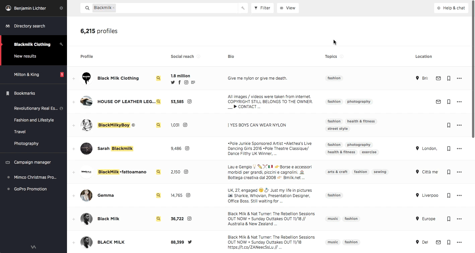The width and height of the screenshot is (475, 253).
Task: Click search-match icon for Black Milk 36,722
Action: pos(158,219)
